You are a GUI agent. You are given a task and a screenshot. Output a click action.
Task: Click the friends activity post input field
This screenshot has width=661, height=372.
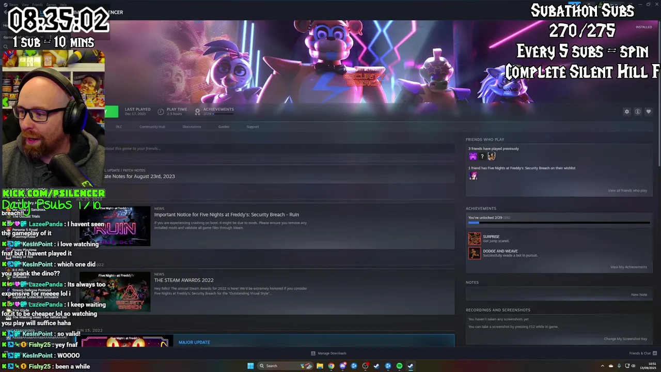pyautogui.click(x=279, y=148)
